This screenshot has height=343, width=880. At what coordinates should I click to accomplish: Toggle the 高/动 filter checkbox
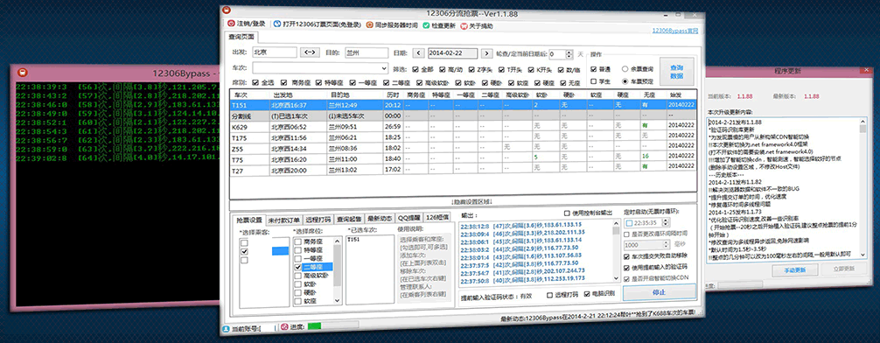tap(443, 70)
